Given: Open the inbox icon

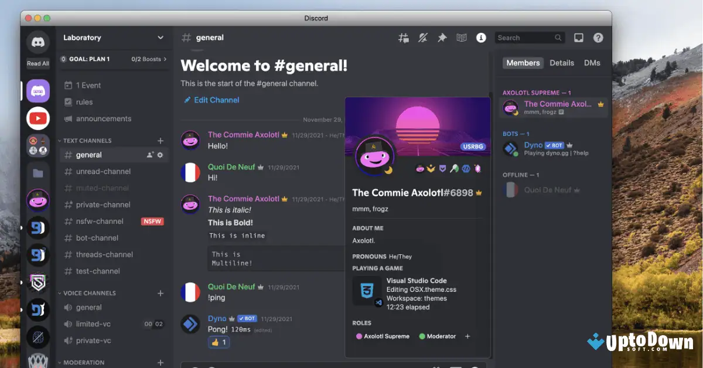Looking at the screenshot, I should point(578,37).
